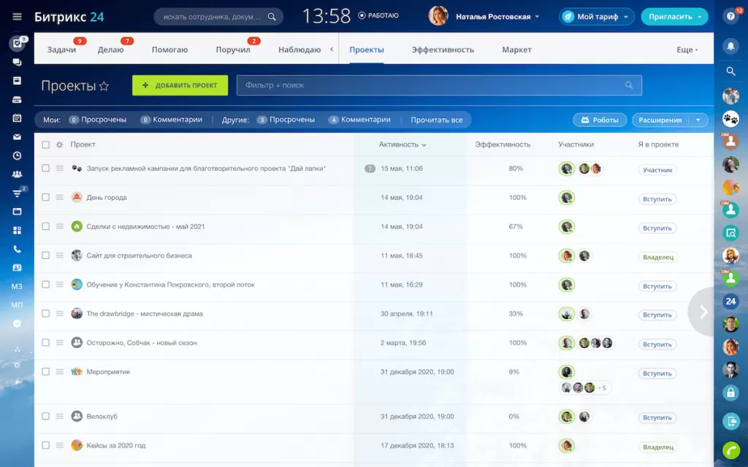This screenshot has width=748, height=467.
Task: Expand the Расширения dropdown arrow
Action: click(698, 120)
